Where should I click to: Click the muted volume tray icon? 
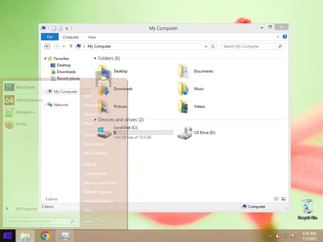coord(278,236)
